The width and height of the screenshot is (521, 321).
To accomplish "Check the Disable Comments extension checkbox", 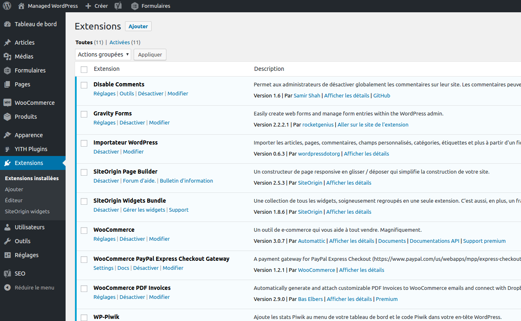I will tap(84, 85).
